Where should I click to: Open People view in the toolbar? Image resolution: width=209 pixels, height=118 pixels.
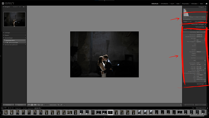(x=42, y=105)
